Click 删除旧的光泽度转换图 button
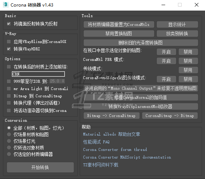Image resolution: width=205 pixels, height=179 pixels. [141, 43]
